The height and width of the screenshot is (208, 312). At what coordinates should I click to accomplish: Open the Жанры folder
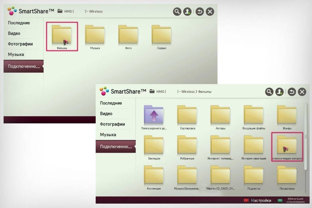[x=287, y=116]
